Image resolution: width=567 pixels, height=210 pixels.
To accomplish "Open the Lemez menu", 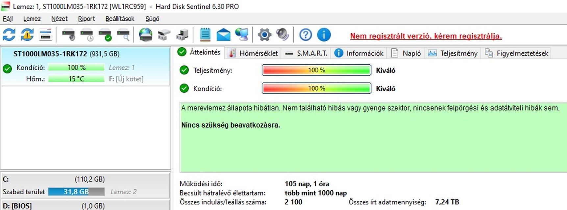I will click(32, 19).
